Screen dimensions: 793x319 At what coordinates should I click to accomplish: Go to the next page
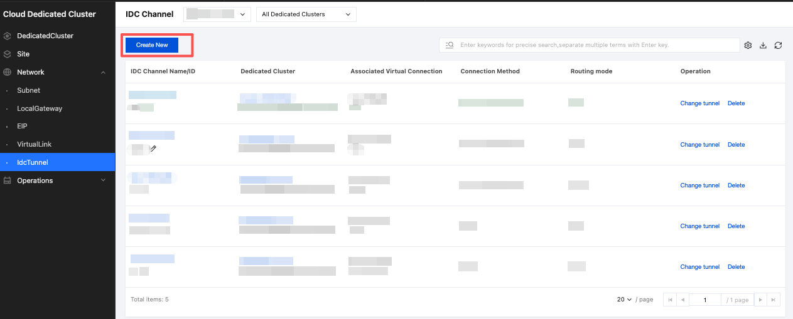[x=760, y=300]
